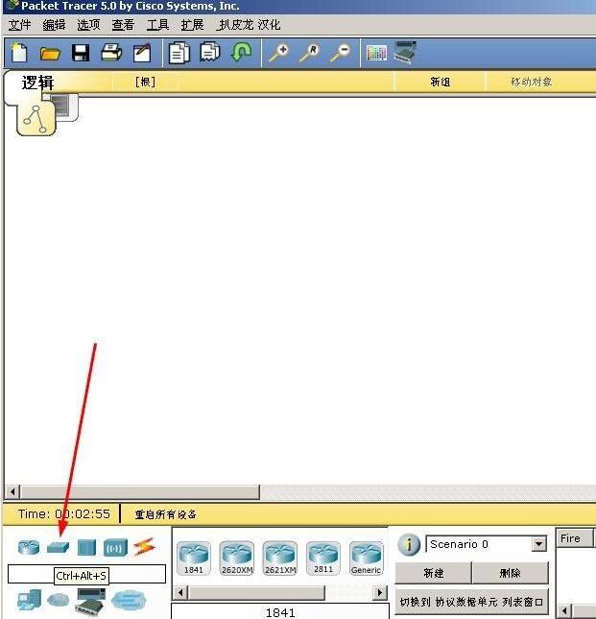
Task: Pick the 2811 router model
Action: [323, 559]
